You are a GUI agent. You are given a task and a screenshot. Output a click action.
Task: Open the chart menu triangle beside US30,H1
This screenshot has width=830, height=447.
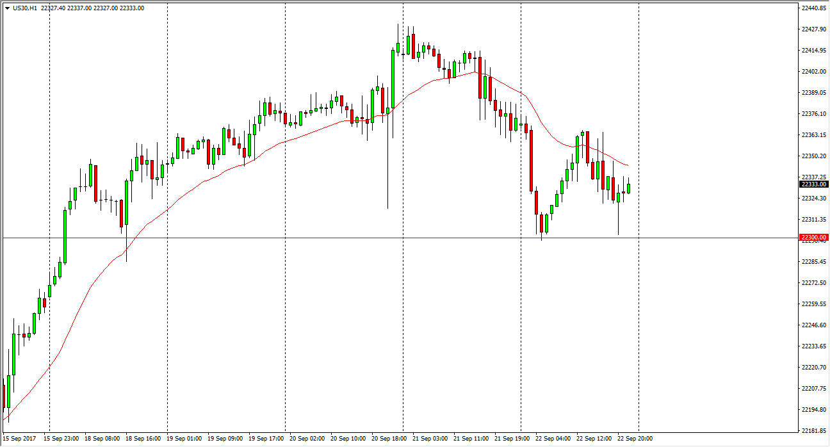7,8
